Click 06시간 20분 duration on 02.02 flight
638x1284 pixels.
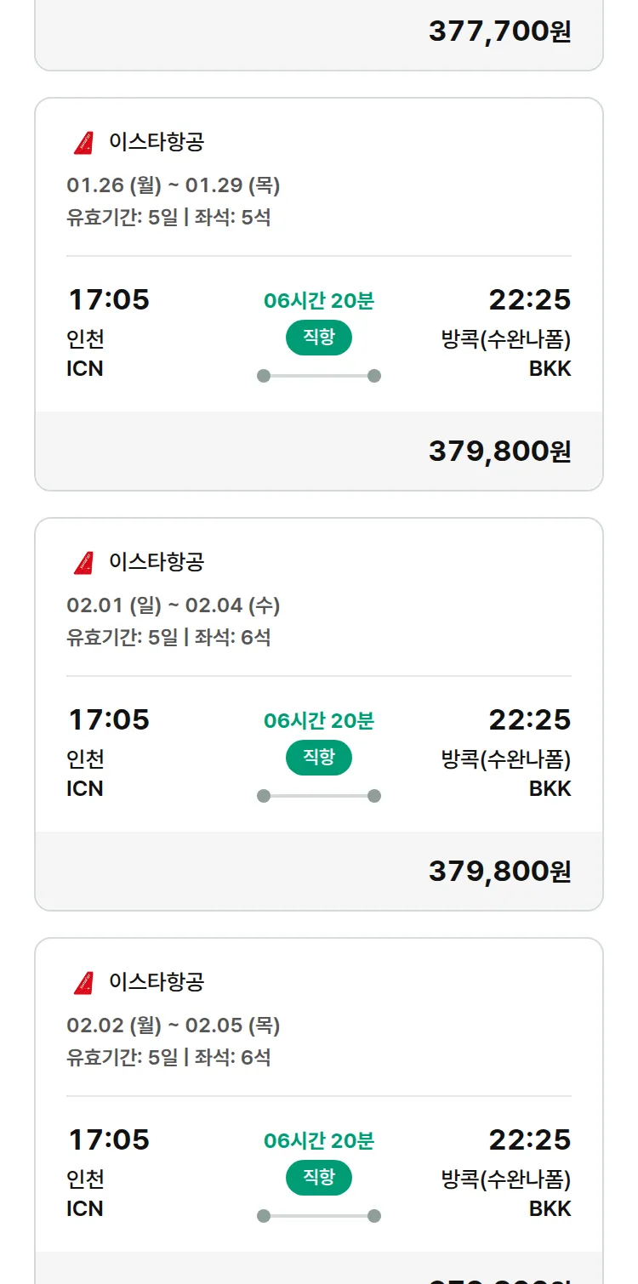pos(318,1141)
